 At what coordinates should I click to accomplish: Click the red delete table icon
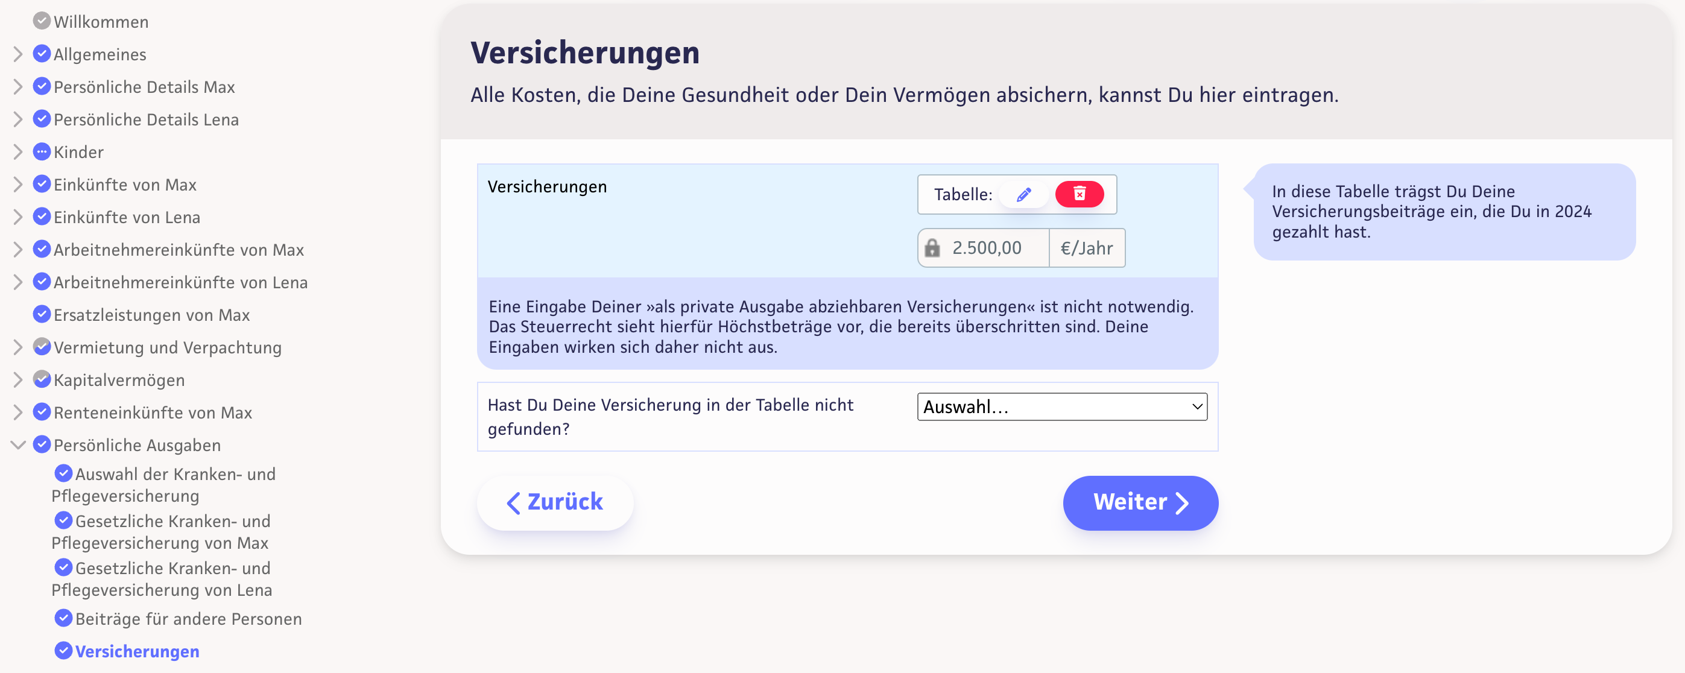1079,194
